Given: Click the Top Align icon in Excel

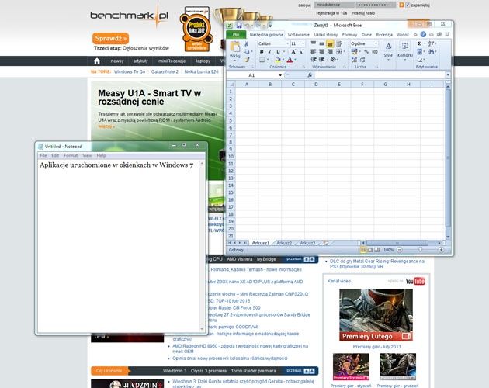Looking at the screenshot, I should point(314,43).
